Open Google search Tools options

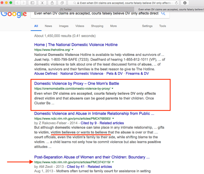162,26
